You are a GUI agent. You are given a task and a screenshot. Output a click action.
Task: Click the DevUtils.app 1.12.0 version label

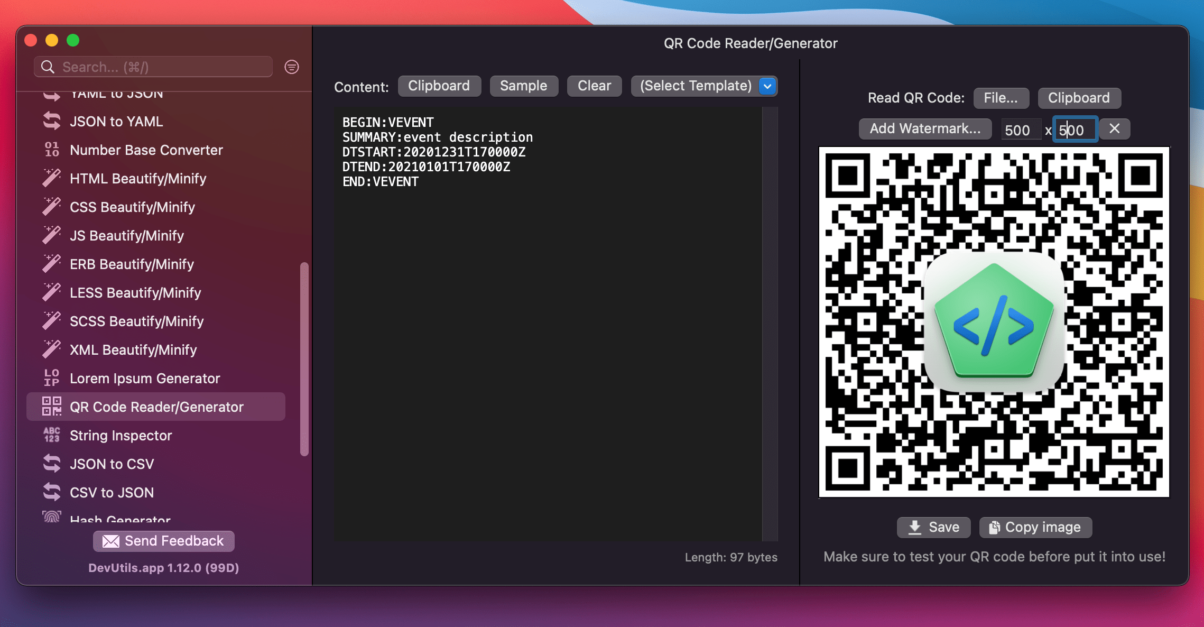[x=163, y=568]
